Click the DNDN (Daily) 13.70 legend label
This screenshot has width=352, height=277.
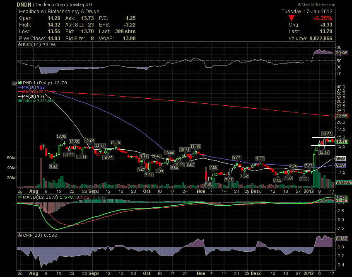[x=45, y=83]
